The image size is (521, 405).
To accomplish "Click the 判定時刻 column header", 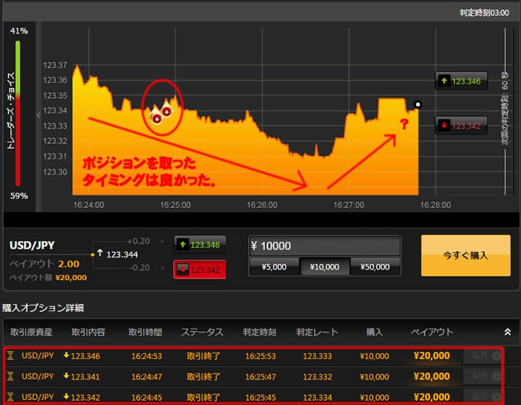I will tap(259, 332).
